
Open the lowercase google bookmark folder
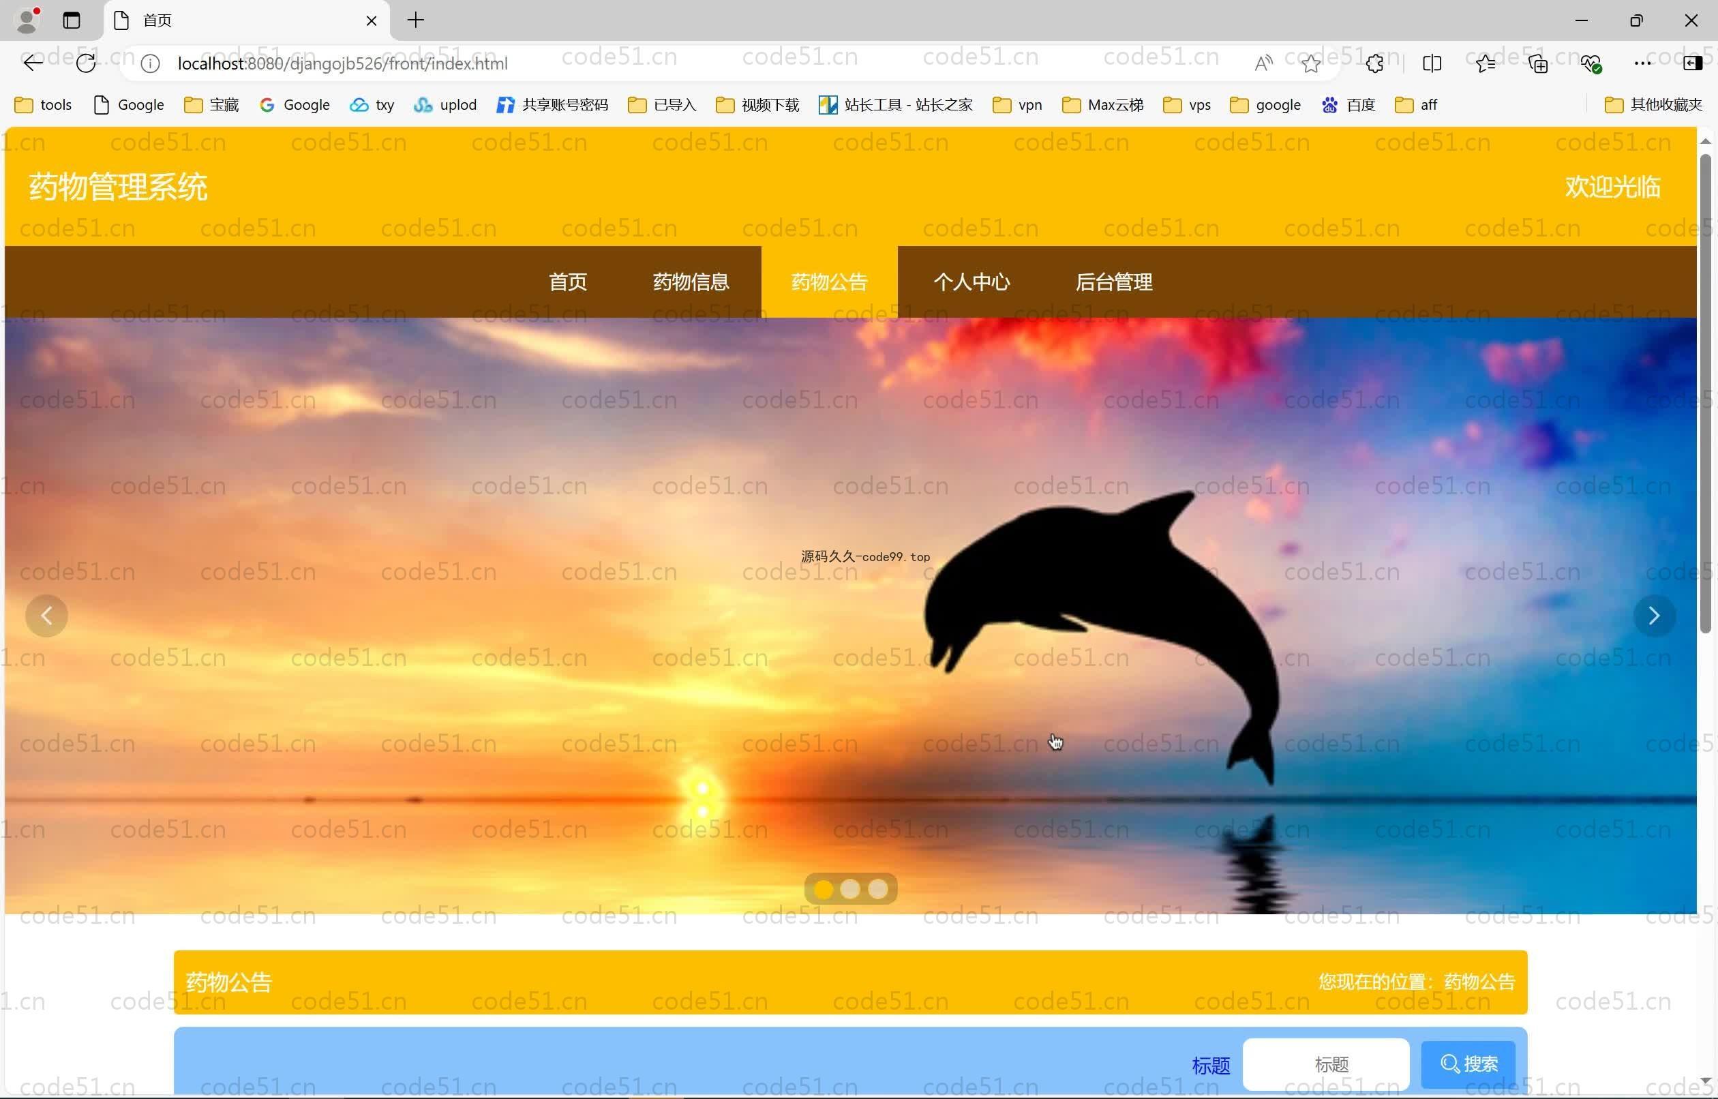coord(1266,105)
